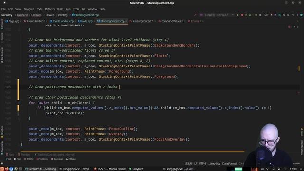The height and width of the screenshot is (171, 304).
Task: Open the Navigate menu
Action: pos(28,9)
